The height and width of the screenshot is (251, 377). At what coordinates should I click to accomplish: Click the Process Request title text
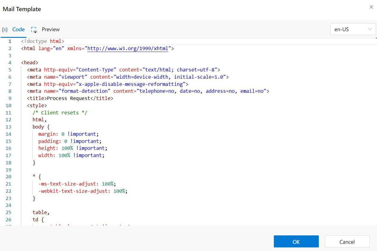tap(69, 98)
